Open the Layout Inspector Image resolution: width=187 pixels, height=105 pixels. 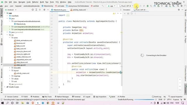pos(175,97)
